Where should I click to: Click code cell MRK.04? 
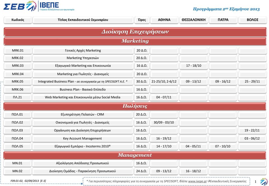coord(18,74)
